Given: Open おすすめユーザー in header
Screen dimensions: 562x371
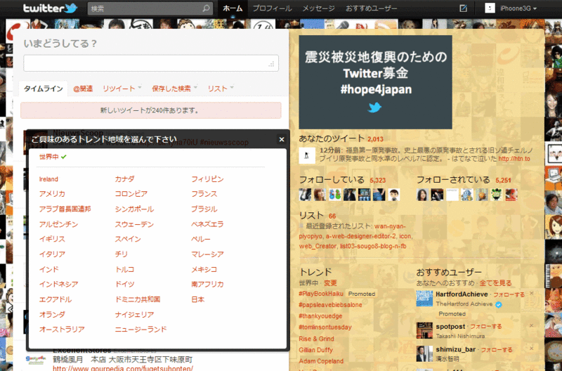Looking at the screenshot, I should (372, 8).
